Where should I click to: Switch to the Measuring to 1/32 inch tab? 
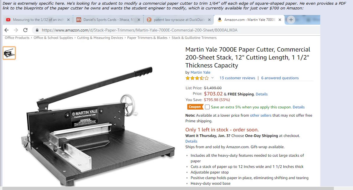(x=38, y=20)
